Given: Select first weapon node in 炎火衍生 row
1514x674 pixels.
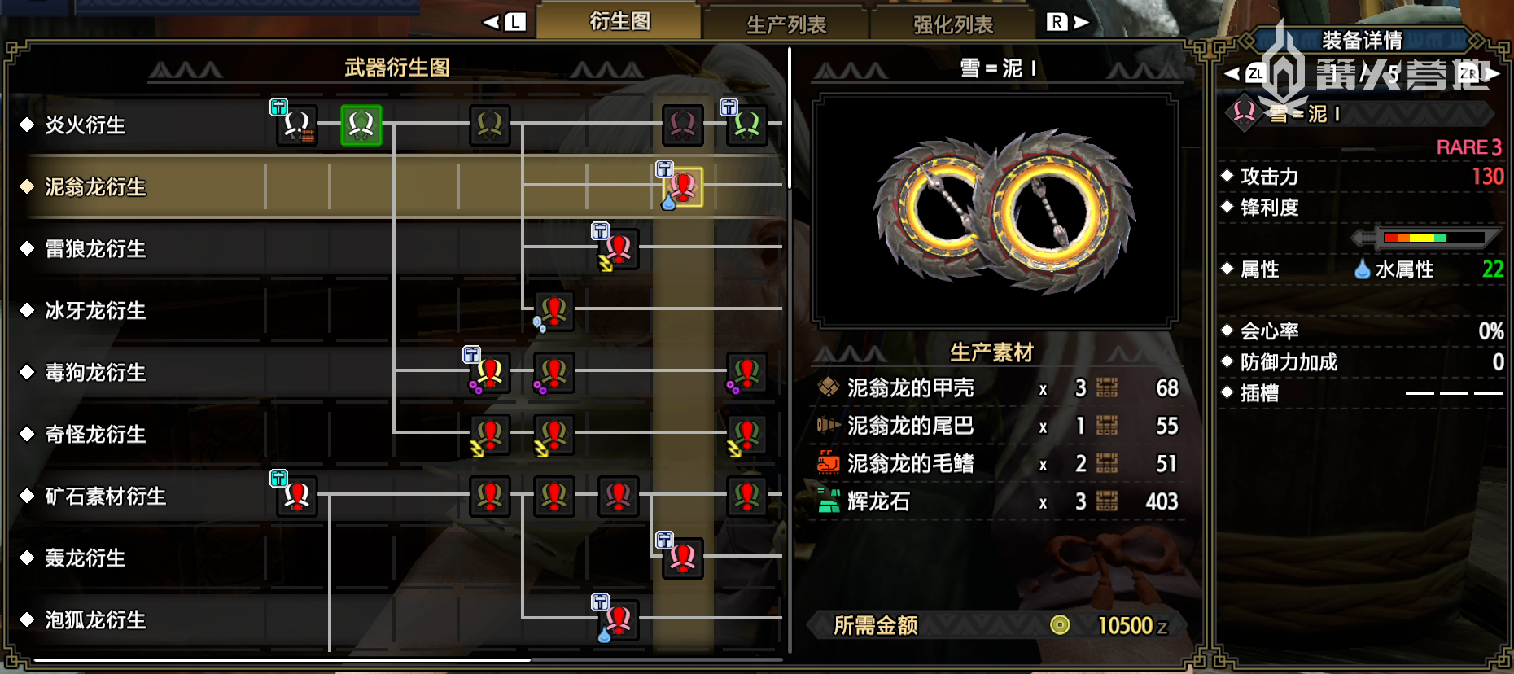Looking at the screenshot, I should click(x=296, y=125).
